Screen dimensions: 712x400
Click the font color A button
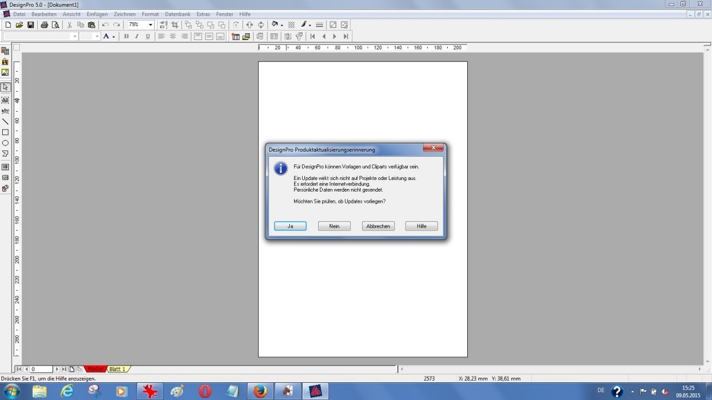tap(106, 37)
